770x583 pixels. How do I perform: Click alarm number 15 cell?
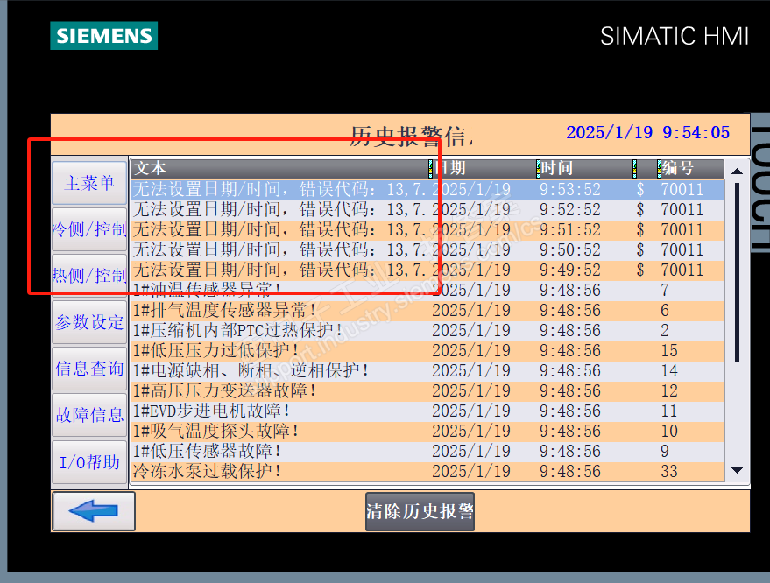[x=669, y=350]
